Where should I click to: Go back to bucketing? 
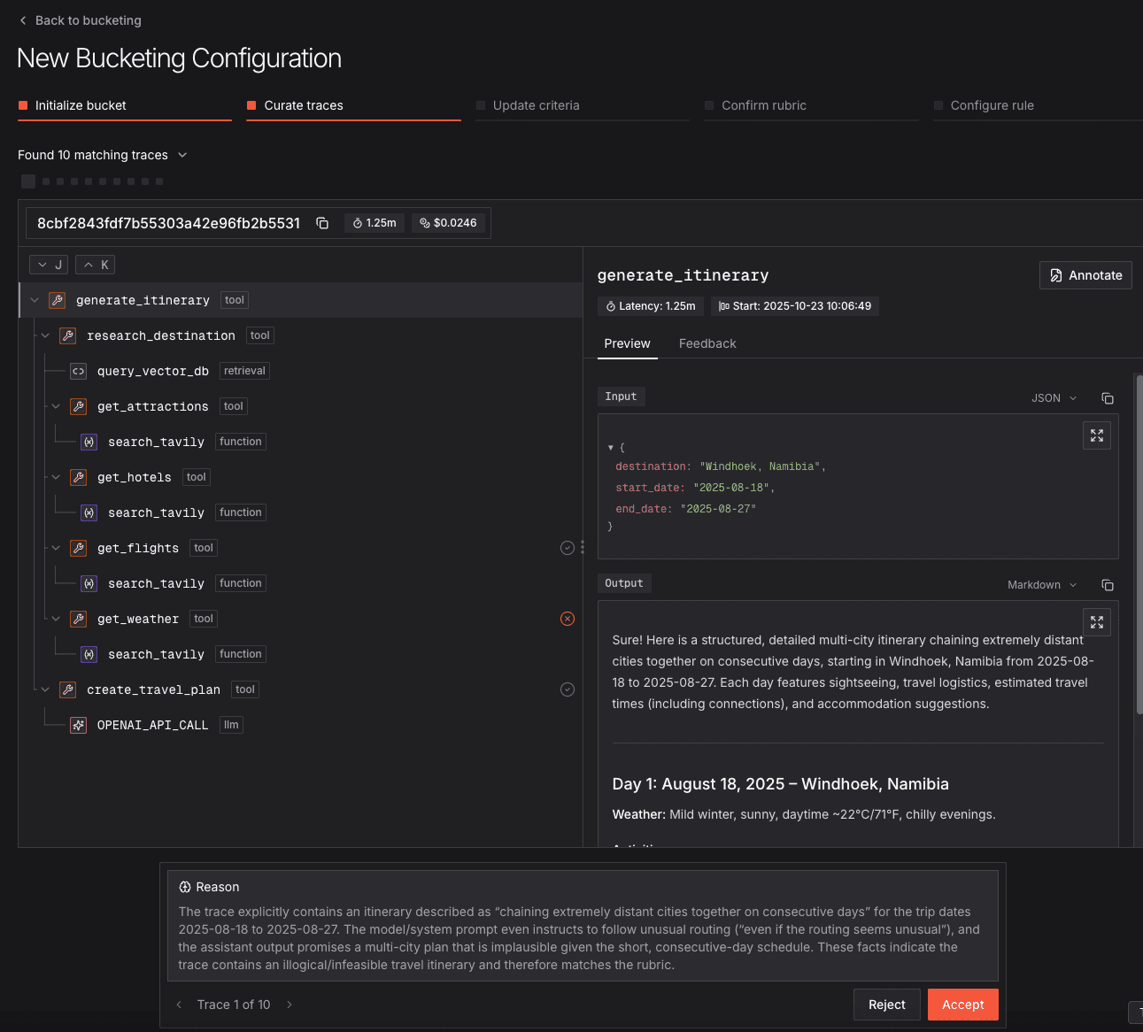point(81,20)
